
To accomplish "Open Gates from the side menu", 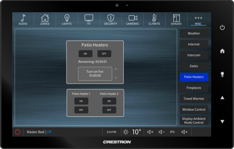I will (194, 66).
